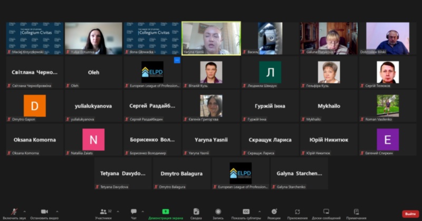
Task: Open the Сводка summary icon
Action: [x=196, y=212]
